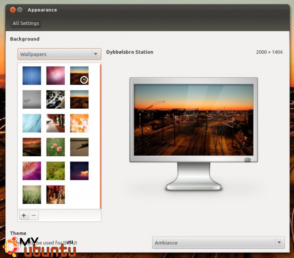Select the blue striped wallpaper thumbnail
Viewport: 294px width, 258px height.
tap(32, 76)
